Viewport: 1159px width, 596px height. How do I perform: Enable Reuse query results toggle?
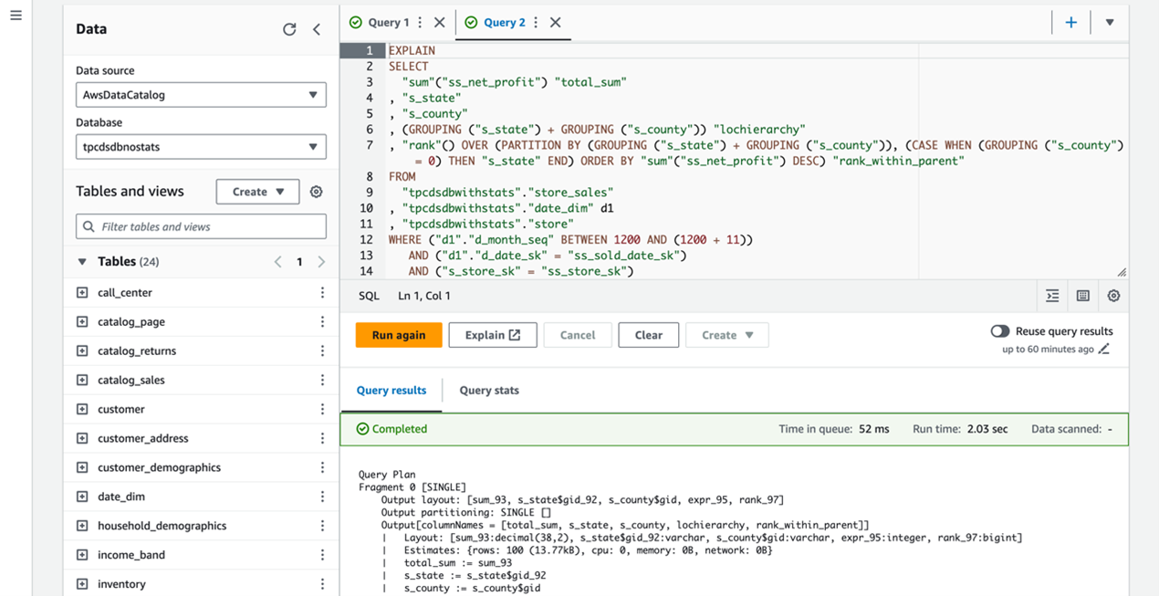1000,331
